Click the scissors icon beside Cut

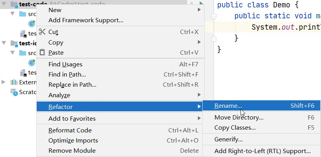(x=42, y=32)
